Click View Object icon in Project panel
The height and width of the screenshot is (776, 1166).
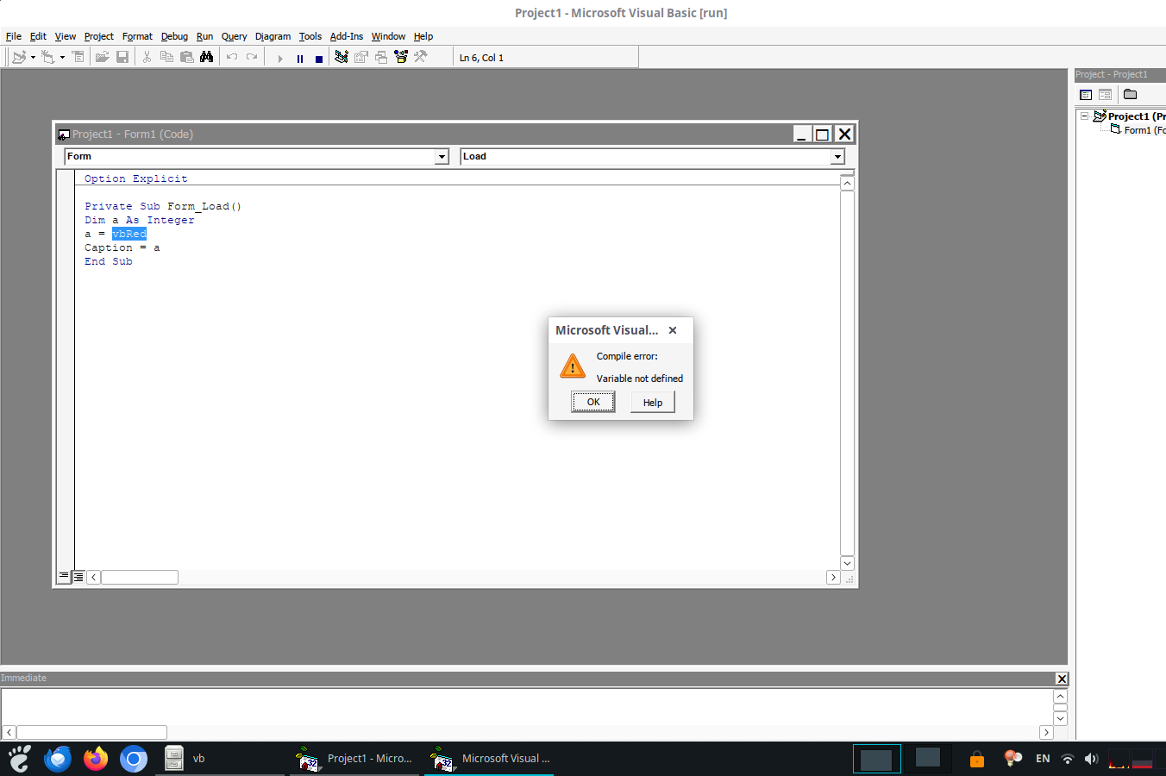(x=1105, y=95)
